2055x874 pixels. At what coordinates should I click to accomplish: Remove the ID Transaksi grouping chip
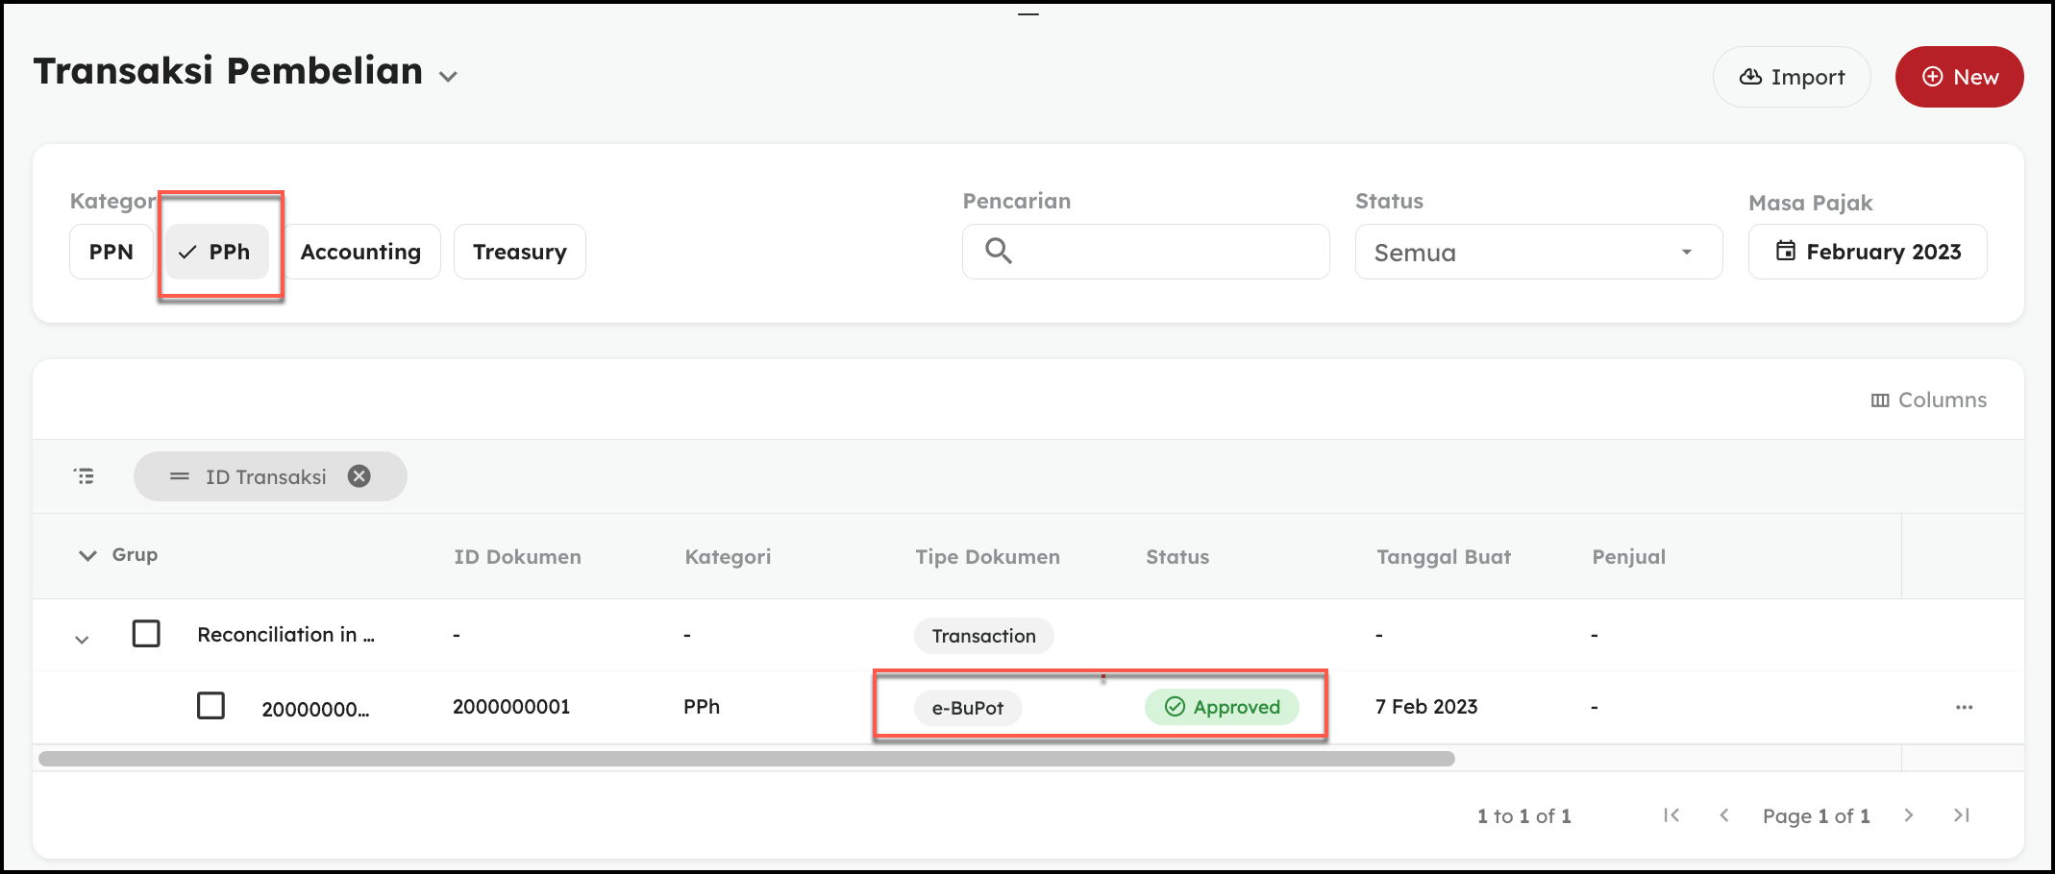click(359, 476)
